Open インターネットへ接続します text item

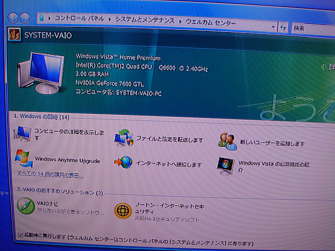169,164
